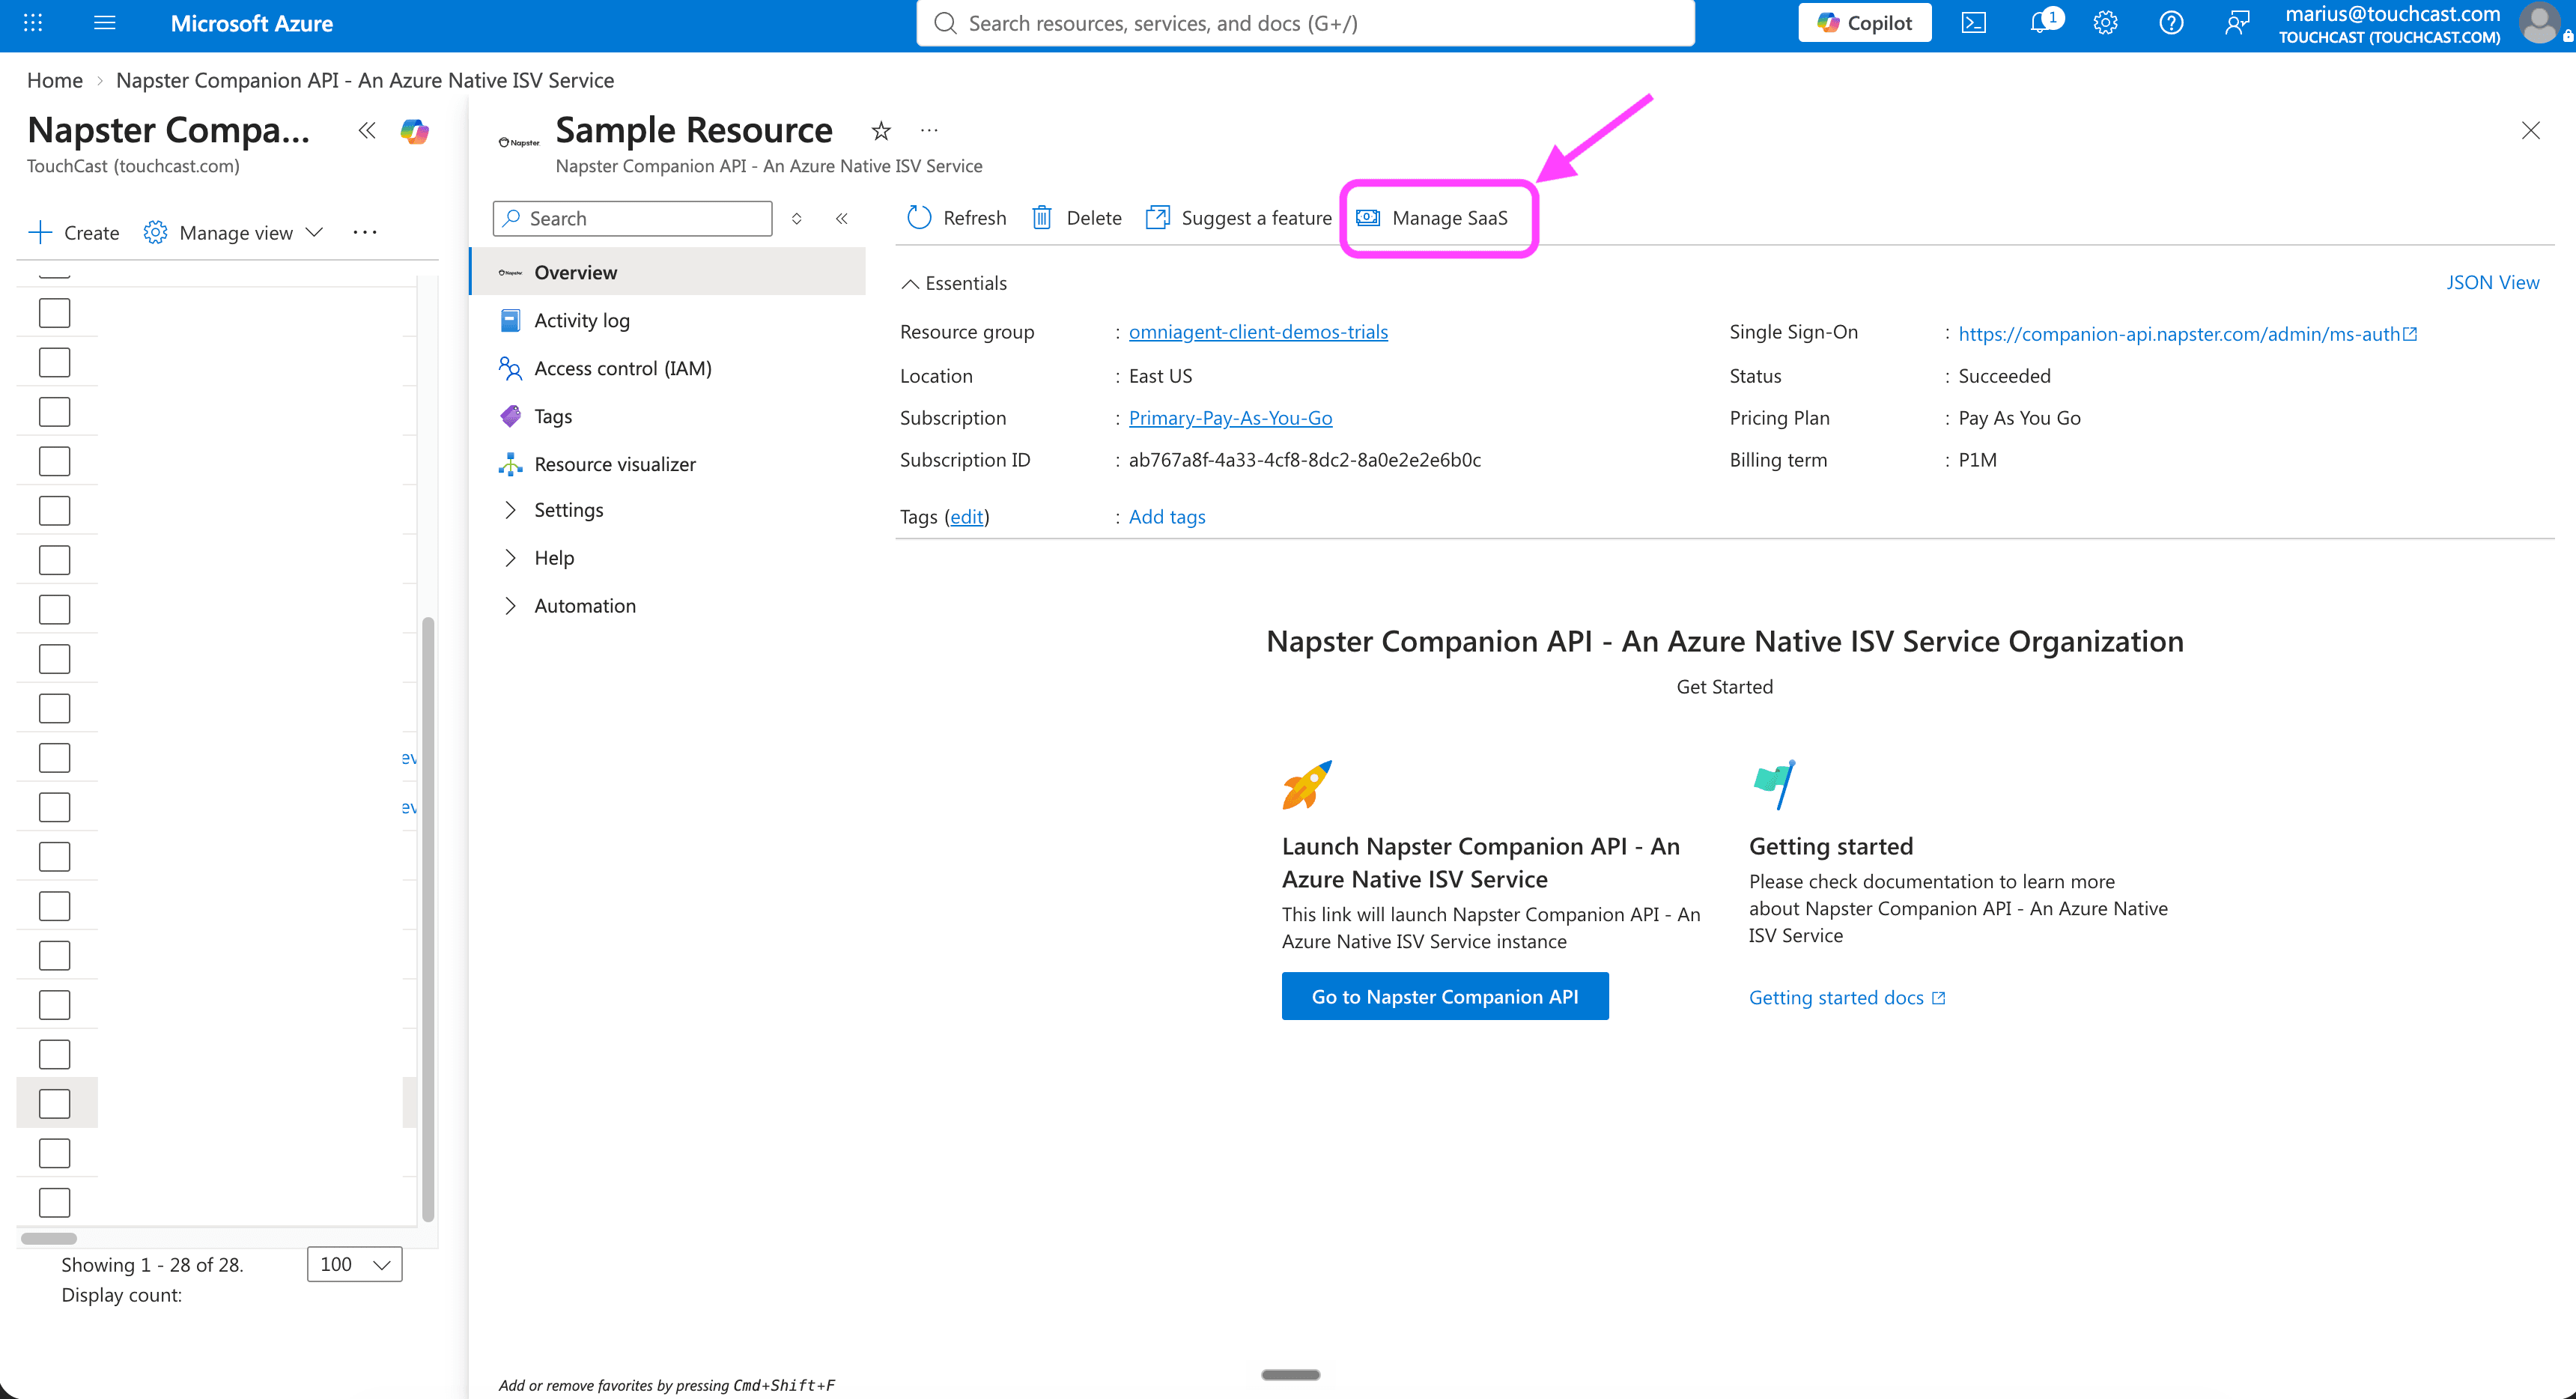Open the list command bar ellipsis
Viewport: 2576px width, 1399px height.
point(365,233)
